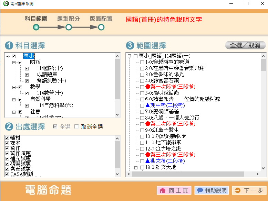This screenshot has width=268, height=201.
Task: Click the home icon on 回主頁 button
Action: 163,190
